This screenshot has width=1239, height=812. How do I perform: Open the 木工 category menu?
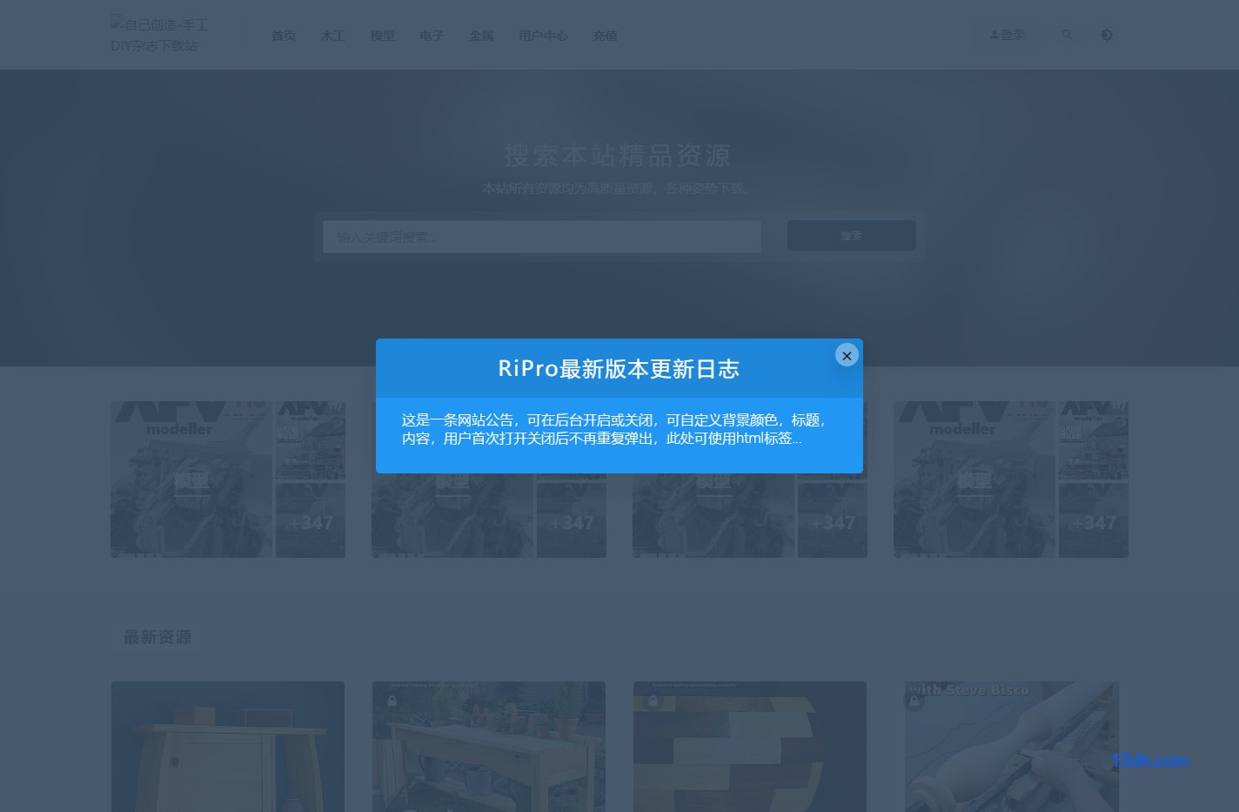pos(333,36)
